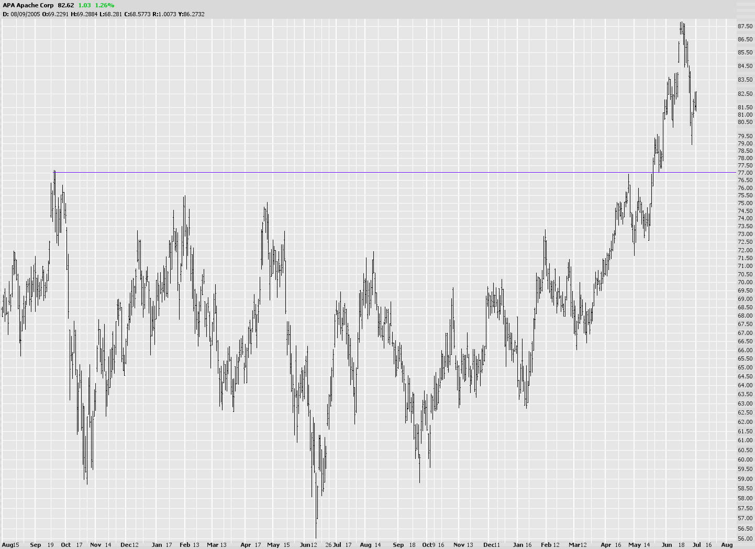Image resolution: width=755 pixels, height=549 pixels.
Task: Click the 61.00 price axis label
Action: pos(745,441)
